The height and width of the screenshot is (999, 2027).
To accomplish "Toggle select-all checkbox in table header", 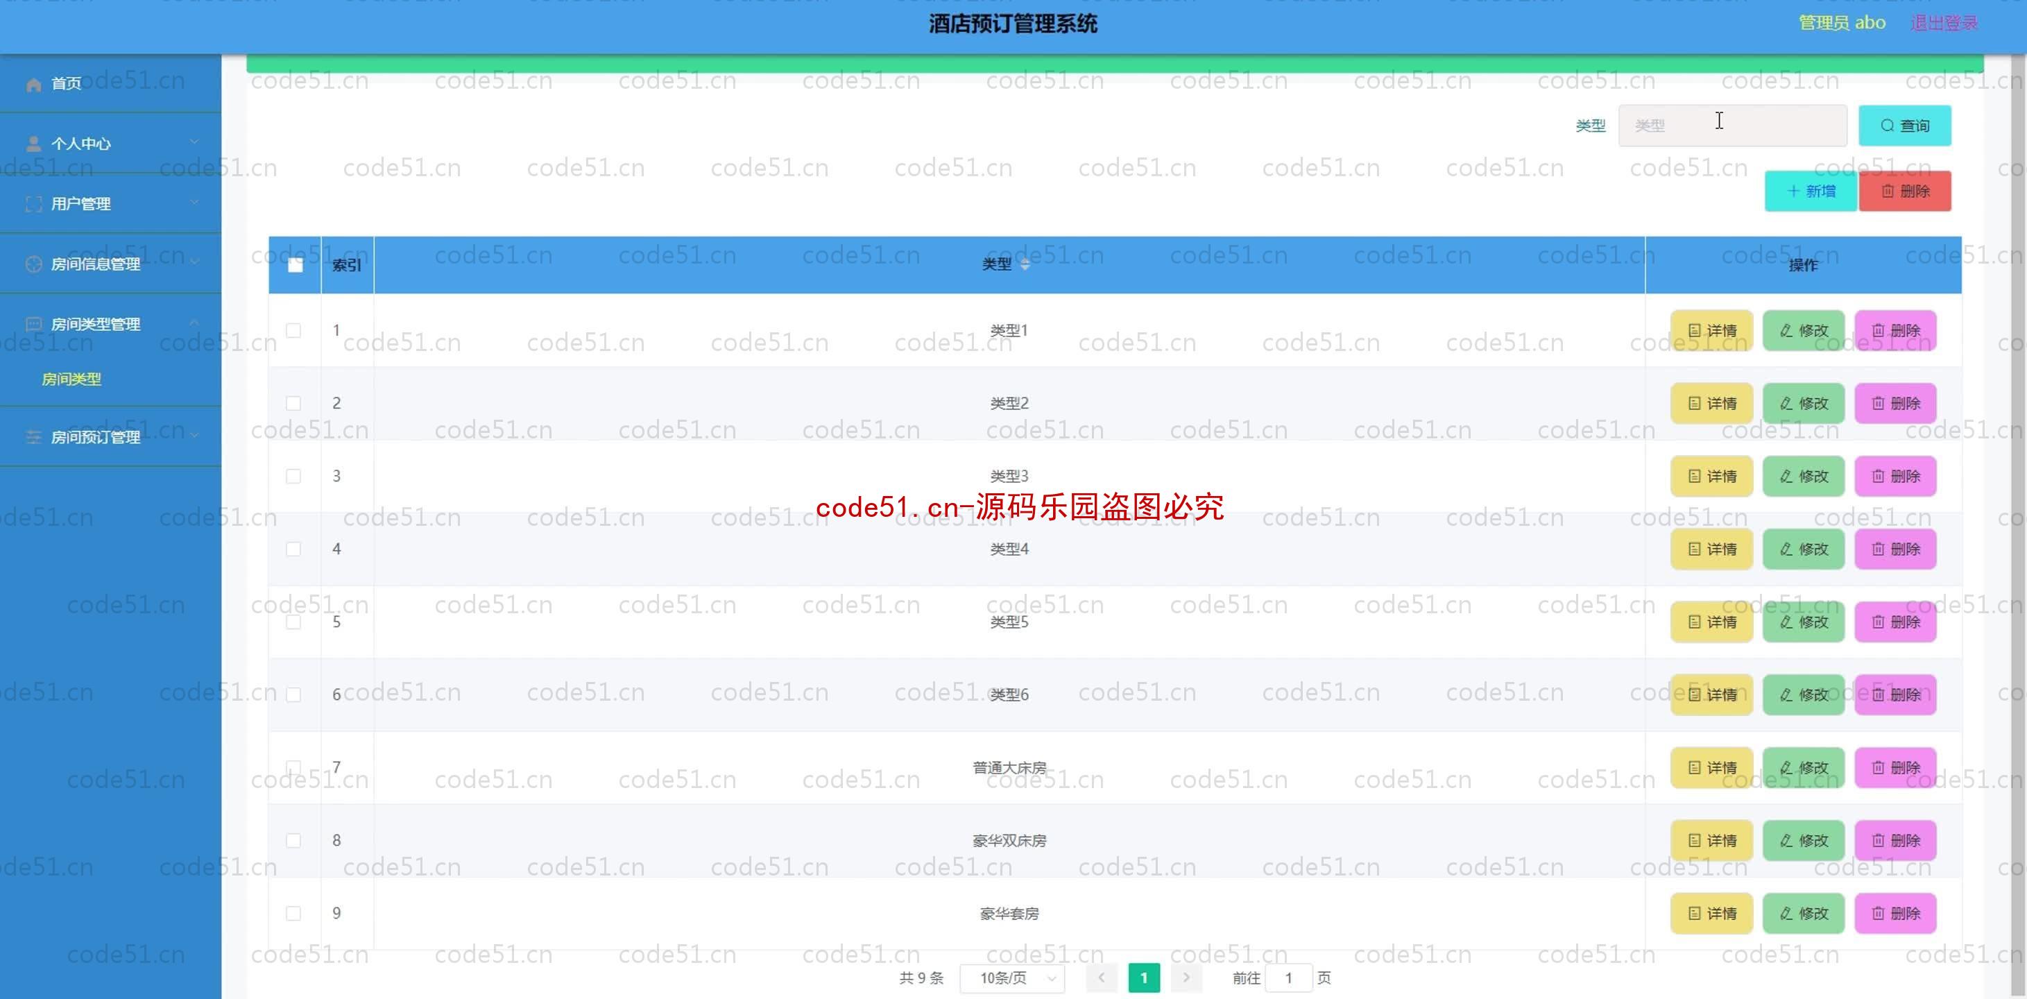I will pos(295,265).
